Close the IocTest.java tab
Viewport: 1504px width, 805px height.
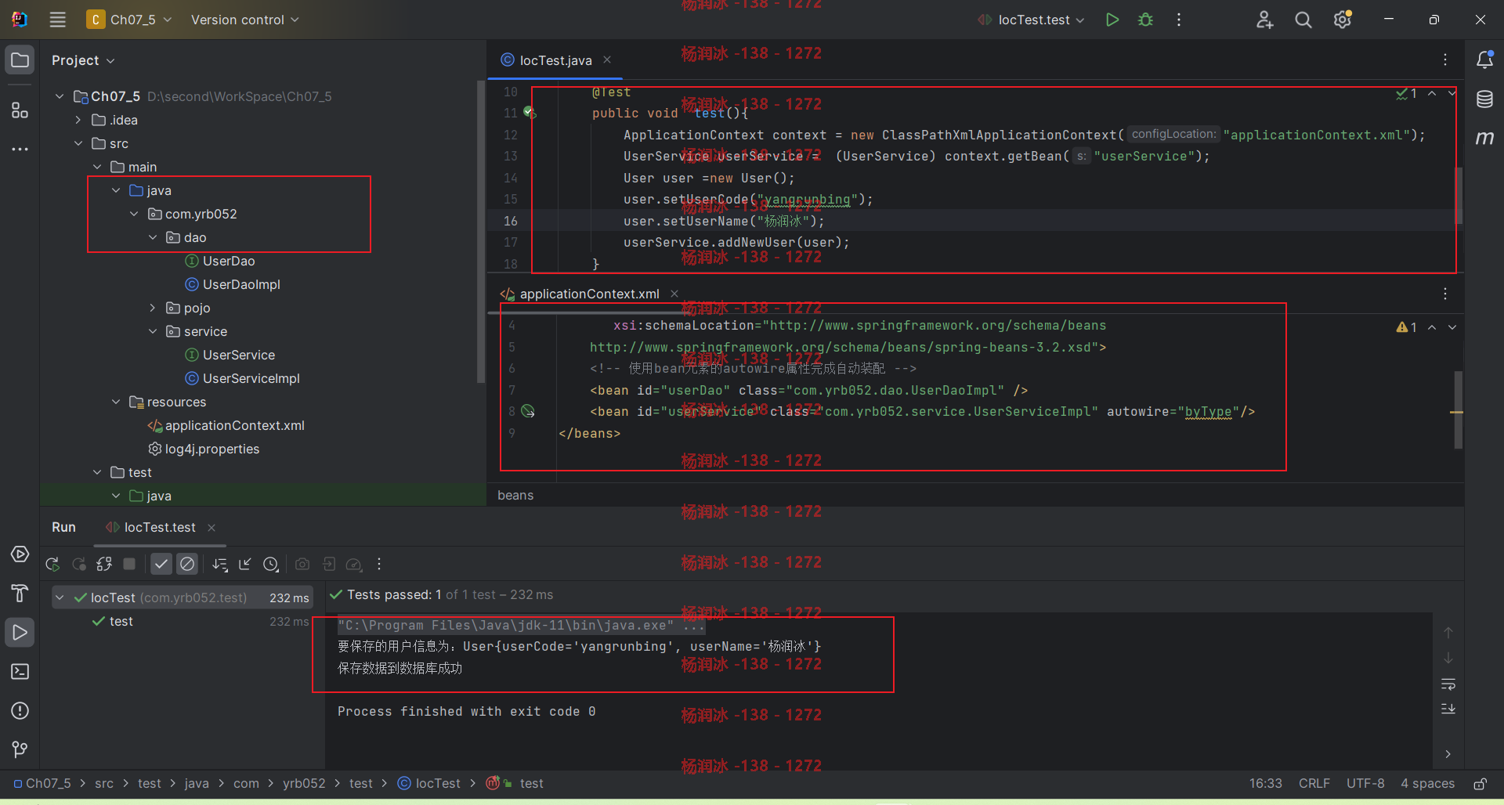click(607, 60)
